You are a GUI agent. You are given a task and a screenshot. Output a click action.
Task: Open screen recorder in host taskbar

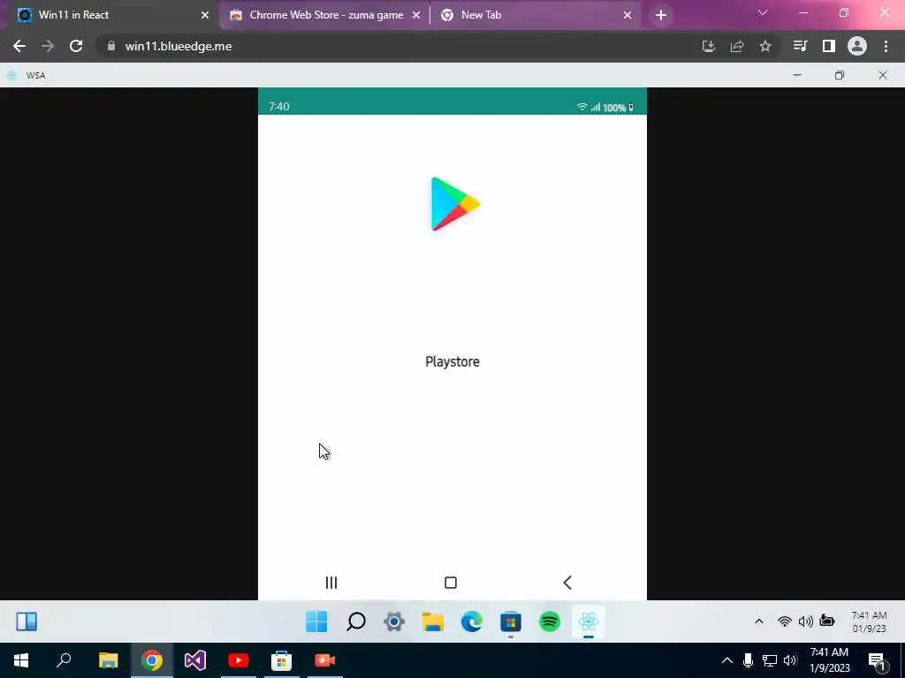pyautogui.click(x=325, y=660)
